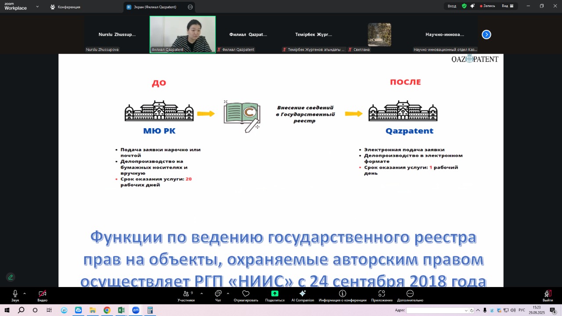The width and height of the screenshot is (562, 316).
Task: Click the Дополнительно more options icon
Action: click(410, 294)
